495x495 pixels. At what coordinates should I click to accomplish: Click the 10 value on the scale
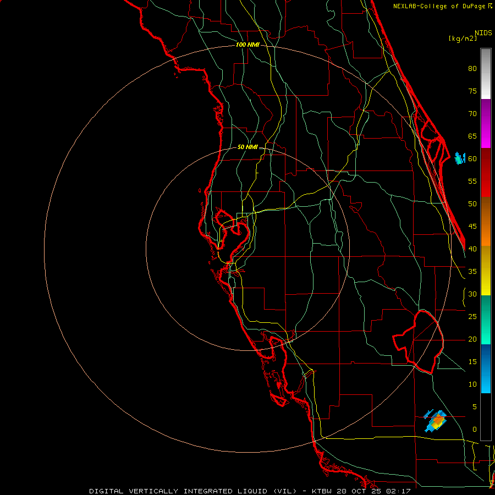pos(472,384)
